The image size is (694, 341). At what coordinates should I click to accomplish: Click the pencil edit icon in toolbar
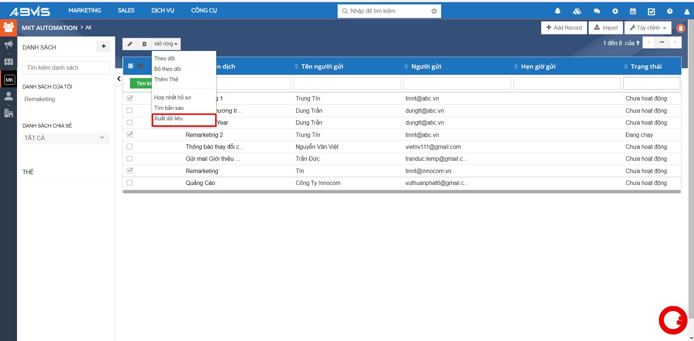coord(130,44)
